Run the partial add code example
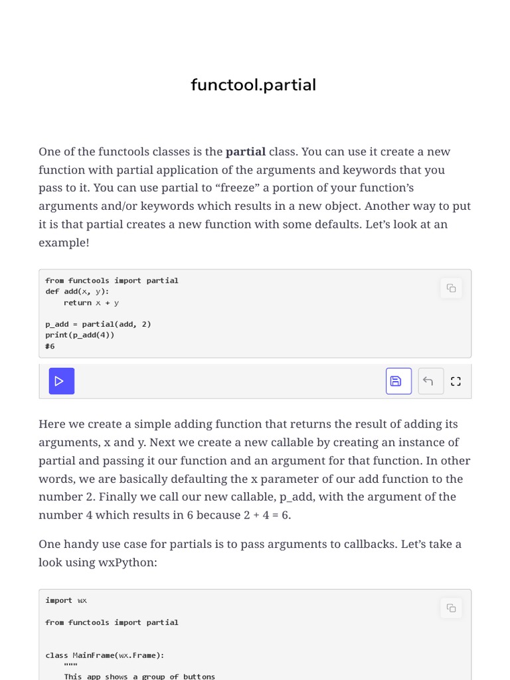Viewport: 510px width, 680px height. pos(61,381)
